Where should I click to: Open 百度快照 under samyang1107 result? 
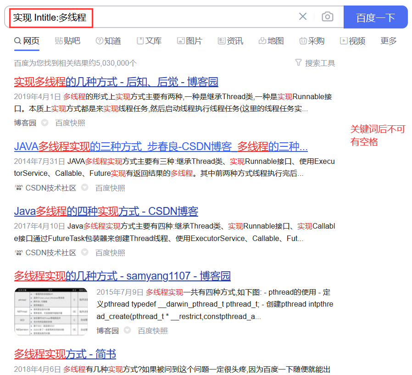coord(153,330)
